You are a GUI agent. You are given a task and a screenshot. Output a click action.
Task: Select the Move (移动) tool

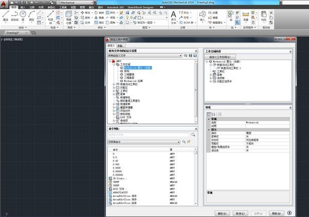click(x=85, y=12)
